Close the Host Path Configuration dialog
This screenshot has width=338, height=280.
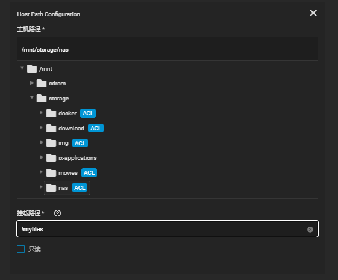click(313, 13)
